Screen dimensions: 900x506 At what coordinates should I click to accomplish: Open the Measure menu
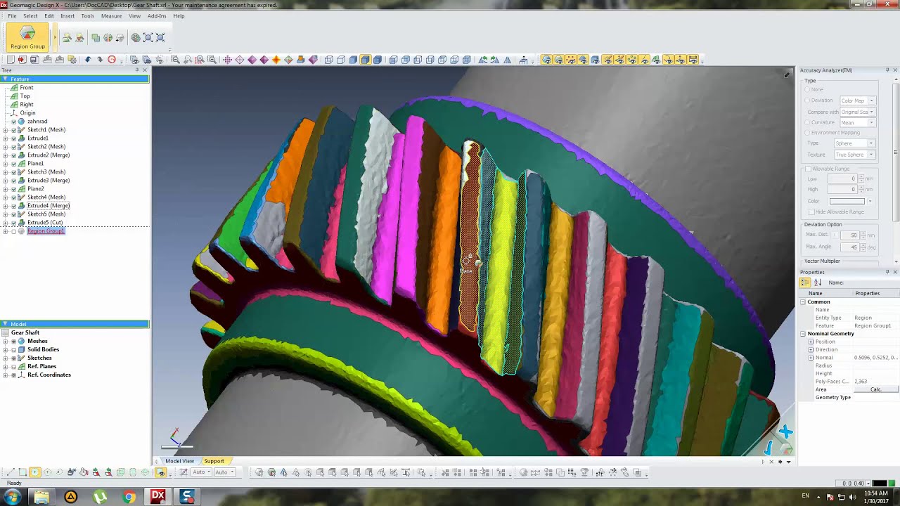click(111, 15)
